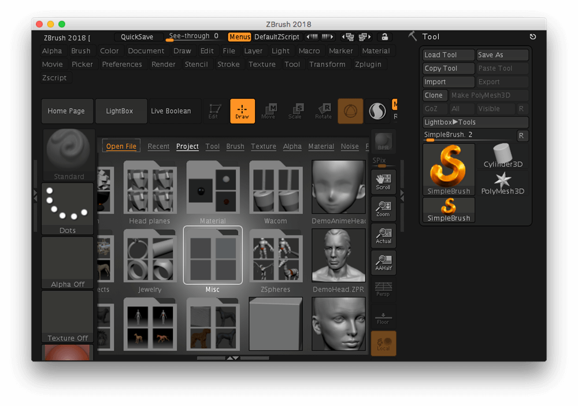
Task: Select the Cylinder3D tool
Action: [x=503, y=156]
